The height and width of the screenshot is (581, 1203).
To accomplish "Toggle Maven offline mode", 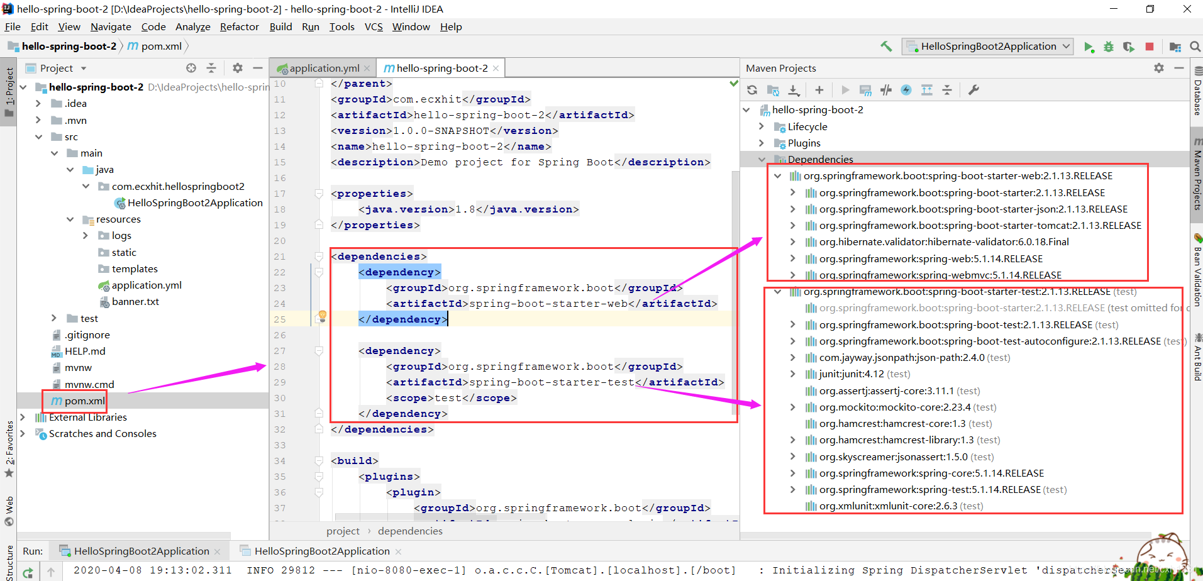I will click(x=886, y=90).
